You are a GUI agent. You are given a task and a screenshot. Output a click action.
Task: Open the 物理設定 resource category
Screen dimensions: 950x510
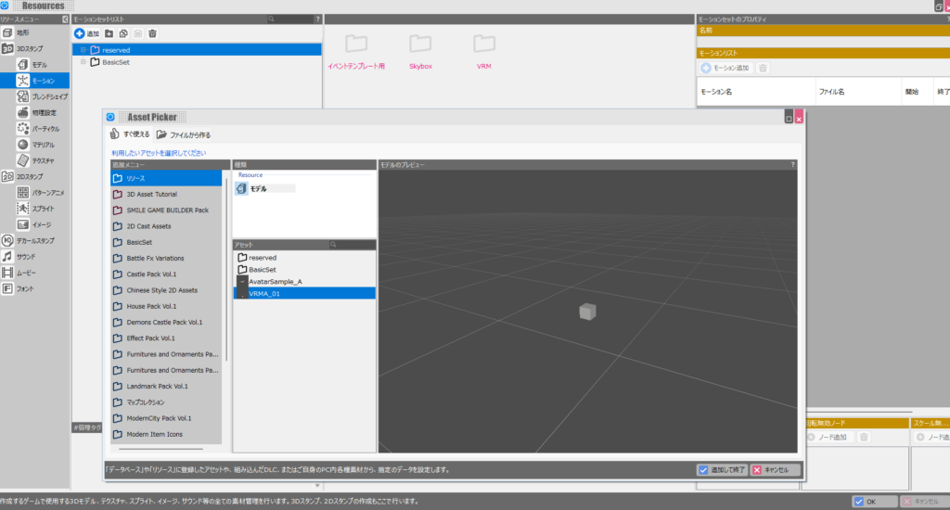[44, 112]
